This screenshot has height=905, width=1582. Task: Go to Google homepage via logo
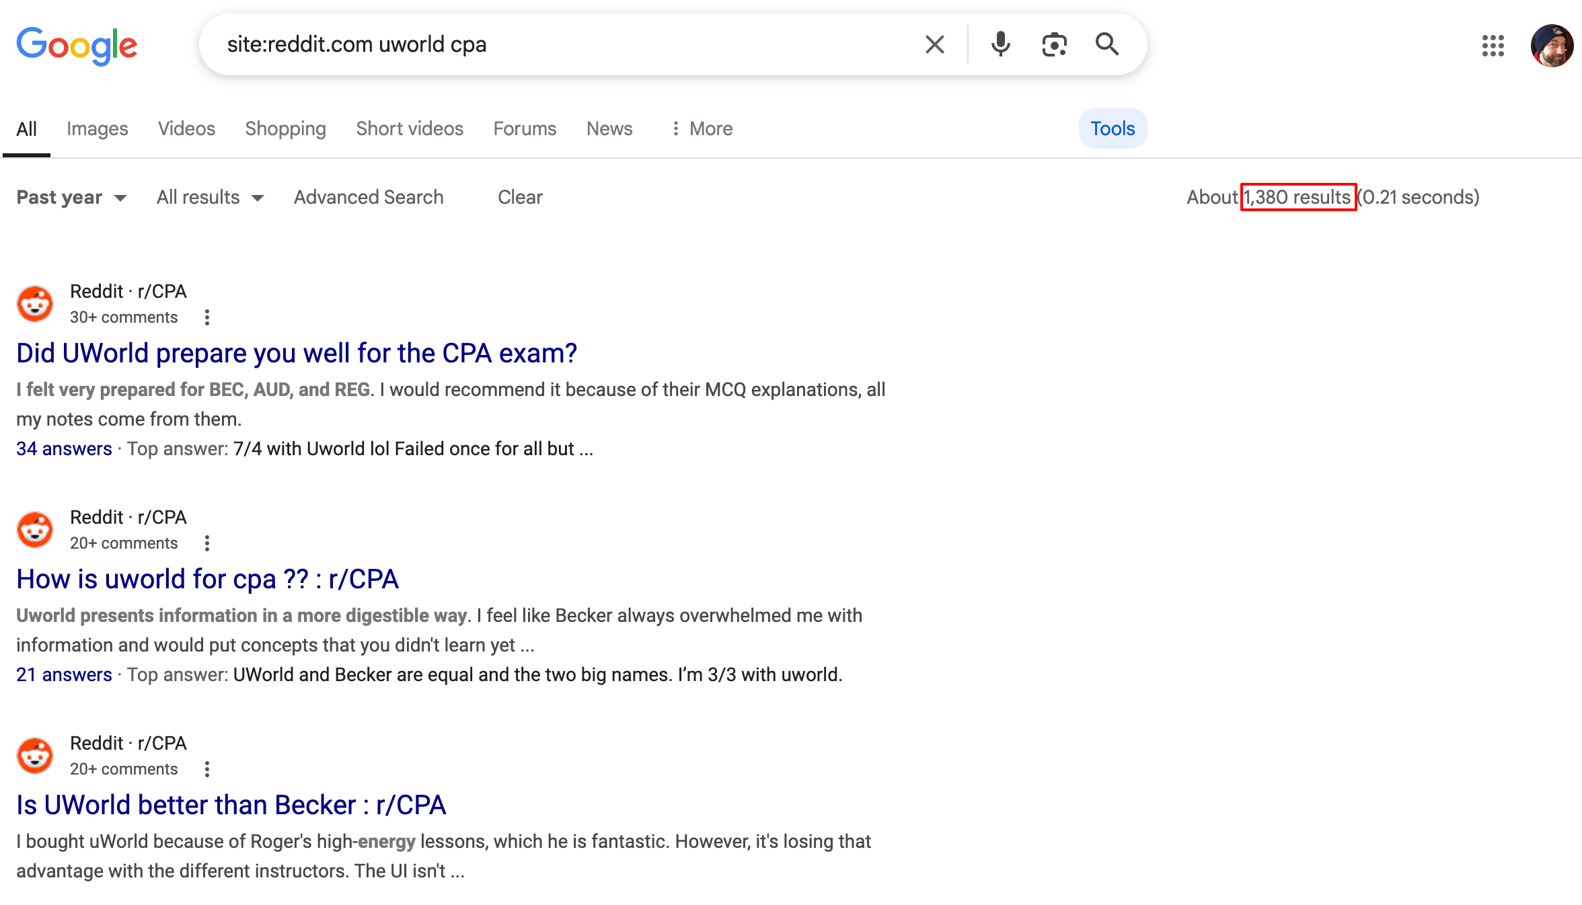[77, 46]
